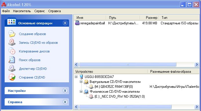The width and height of the screenshot is (201, 111).
Task: Select UGGU-B89303CDA7 tree label
Action: pos(99,77)
